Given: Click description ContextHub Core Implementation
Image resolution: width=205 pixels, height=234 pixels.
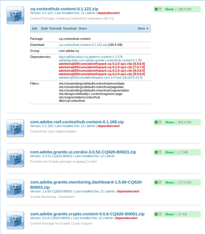Looking at the screenshot, I should click(53, 131).
